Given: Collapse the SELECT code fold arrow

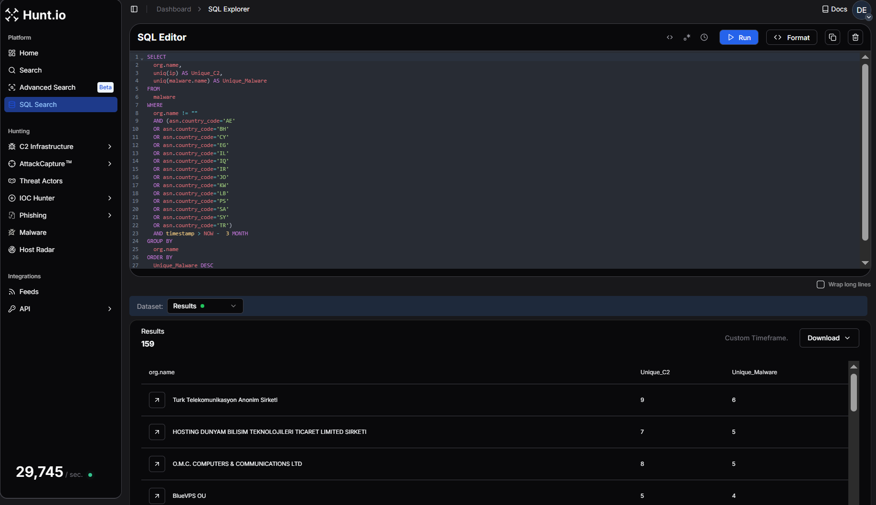Looking at the screenshot, I should 142,58.
